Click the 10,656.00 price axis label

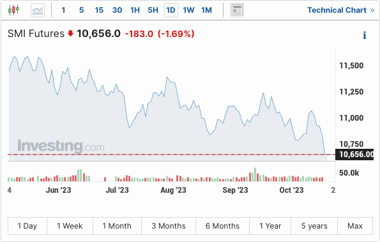point(354,155)
